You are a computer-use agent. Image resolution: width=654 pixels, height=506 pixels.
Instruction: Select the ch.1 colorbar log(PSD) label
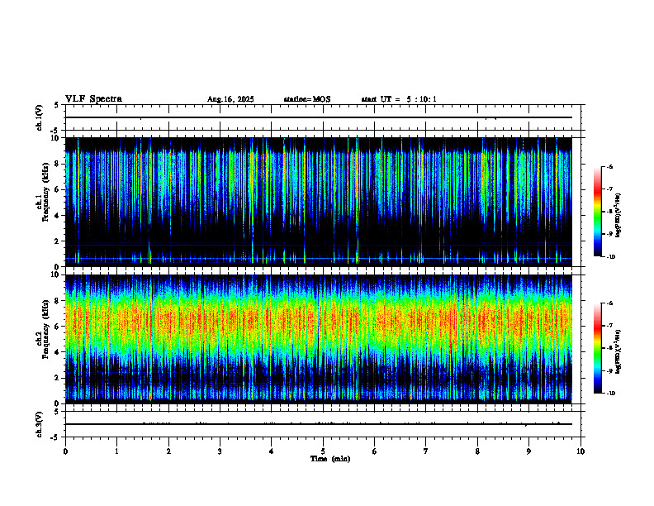[618, 216]
